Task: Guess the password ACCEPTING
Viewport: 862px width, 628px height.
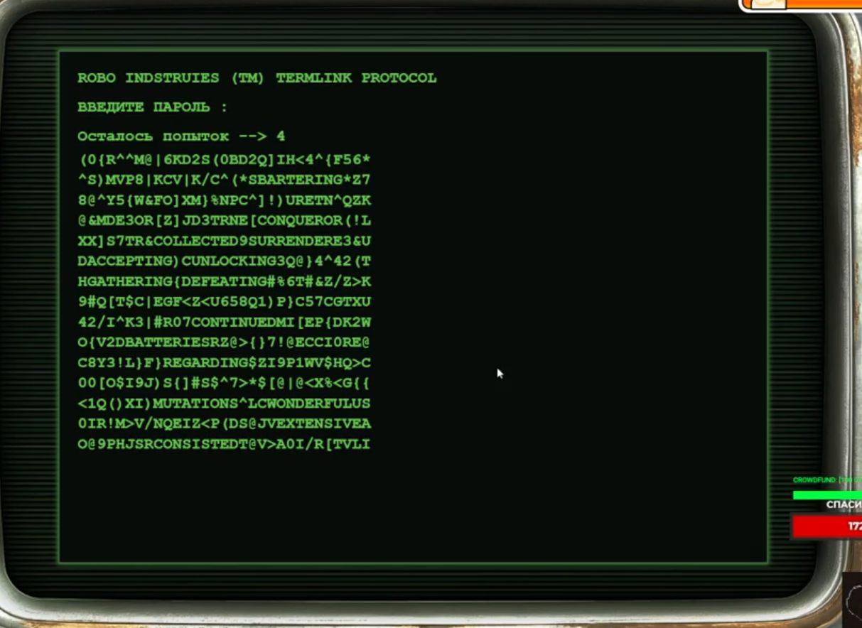Action: (x=129, y=261)
